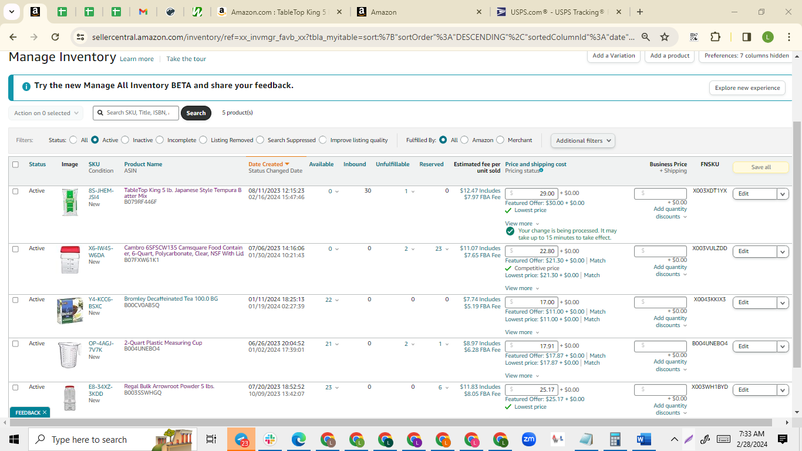Show hidden system tray icons

click(x=675, y=439)
